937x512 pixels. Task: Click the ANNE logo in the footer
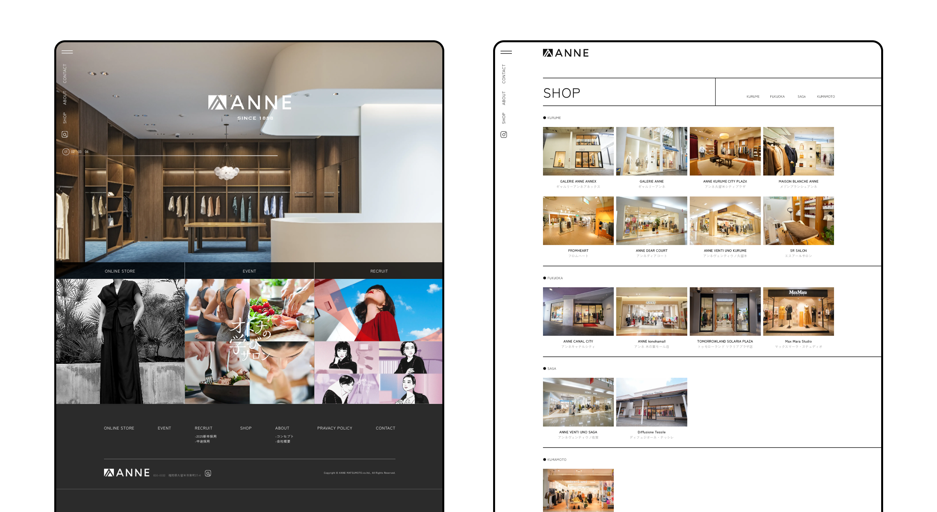click(126, 473)
